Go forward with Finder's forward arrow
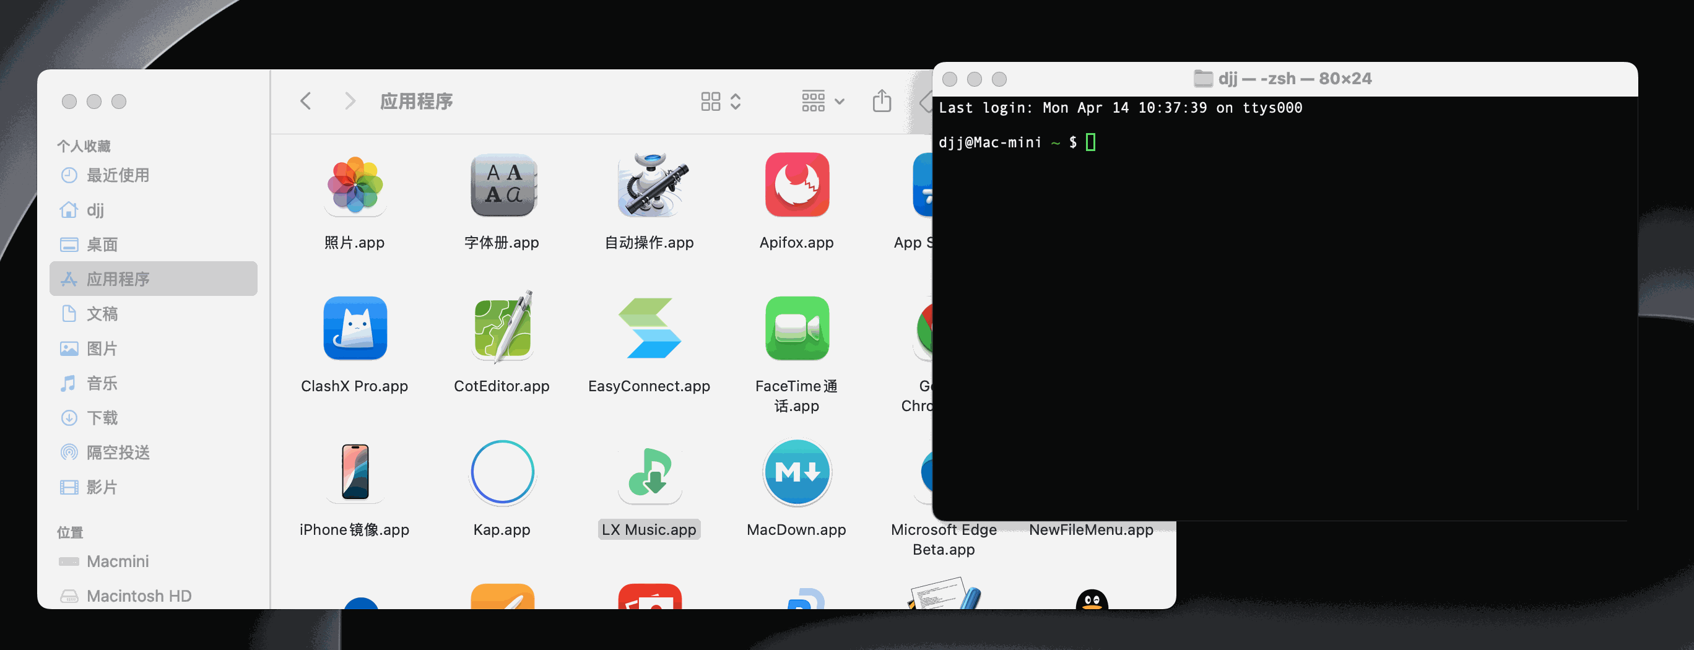Screen dimensions: 1694x650 (x=350, y=101)
